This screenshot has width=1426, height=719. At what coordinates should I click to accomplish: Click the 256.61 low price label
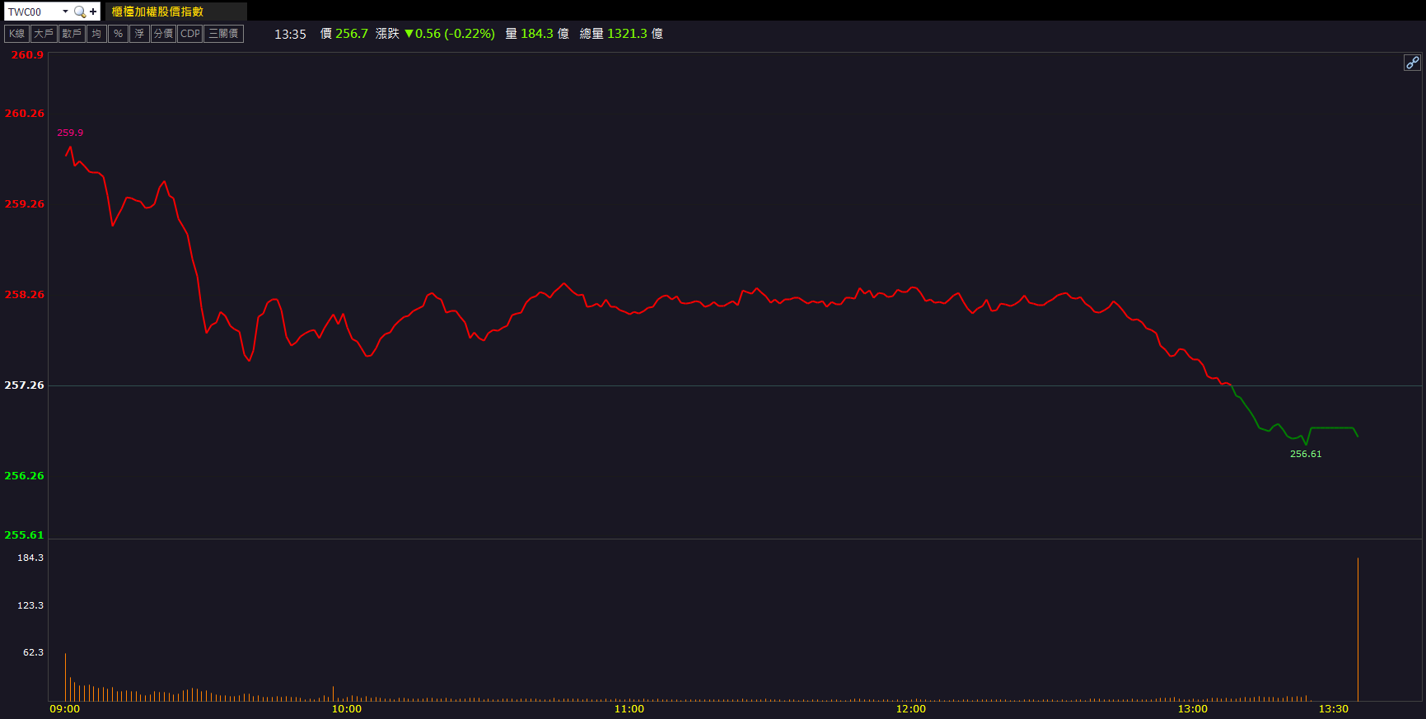(x=1305, y=454)
